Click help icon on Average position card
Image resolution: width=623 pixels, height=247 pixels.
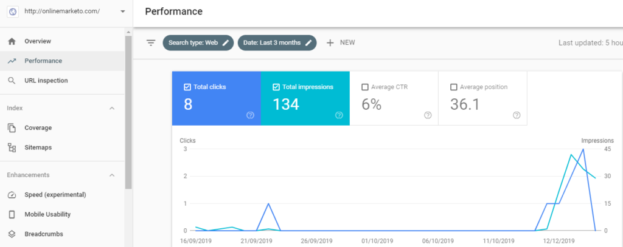(517, 115)
